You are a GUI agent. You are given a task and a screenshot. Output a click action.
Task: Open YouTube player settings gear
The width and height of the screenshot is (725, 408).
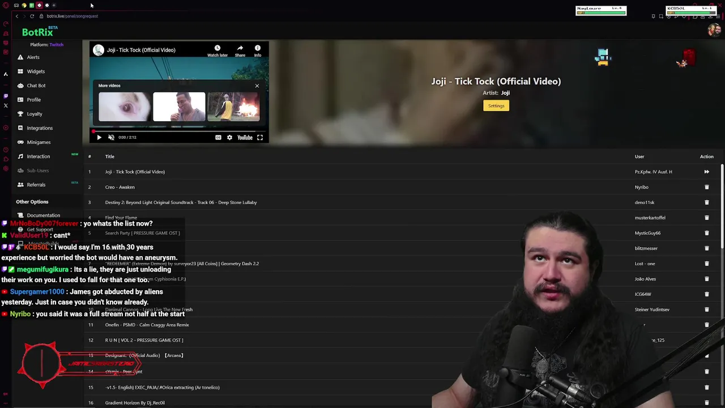click(229, 137)
